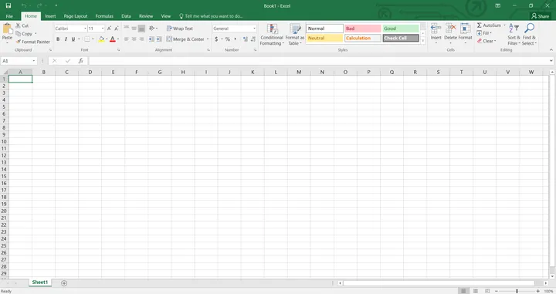556x294 pixels.
Task: Expand the cell styles gallery
Action: [422, 41]
